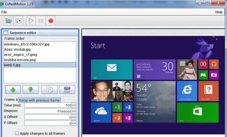Minimize the GiftedMotion window
This screenshot has height=137, width=227.
[x=200, y=3]
